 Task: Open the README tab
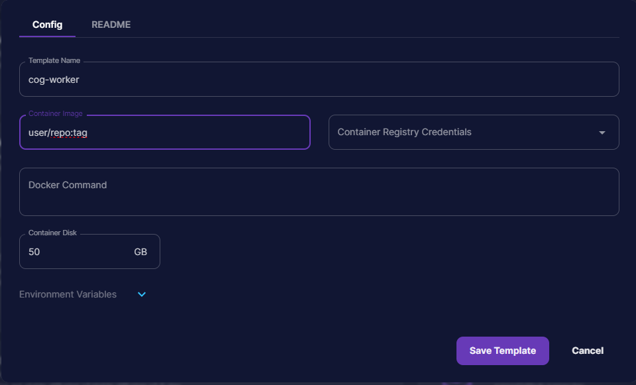[111, 25]
